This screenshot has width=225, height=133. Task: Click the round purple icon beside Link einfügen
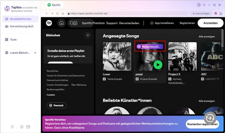point(215,14)
